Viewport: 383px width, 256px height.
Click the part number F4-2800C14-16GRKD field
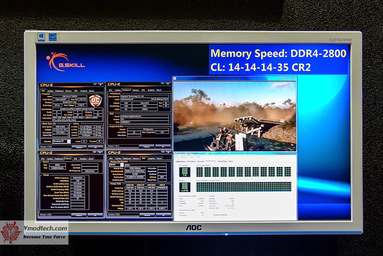click(x=135, y=177)
